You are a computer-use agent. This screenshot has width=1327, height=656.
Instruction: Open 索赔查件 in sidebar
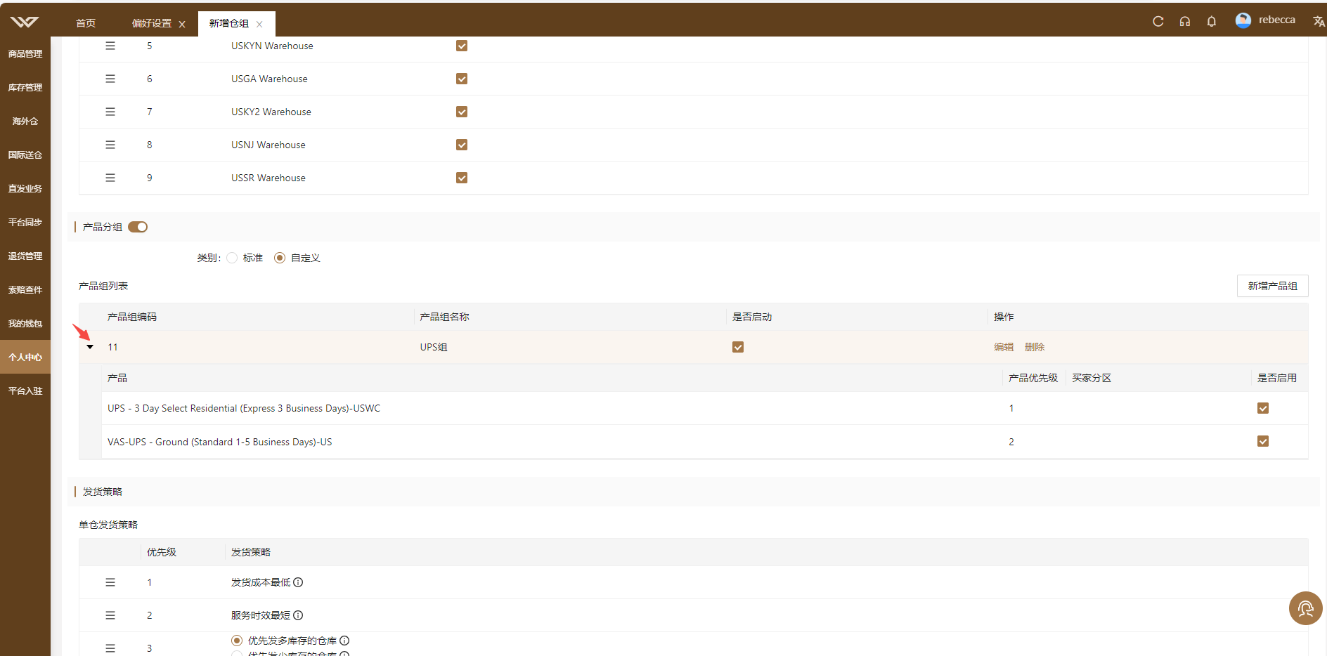coord(25,289)
